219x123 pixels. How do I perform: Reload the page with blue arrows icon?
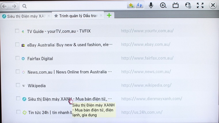point(139,5)
